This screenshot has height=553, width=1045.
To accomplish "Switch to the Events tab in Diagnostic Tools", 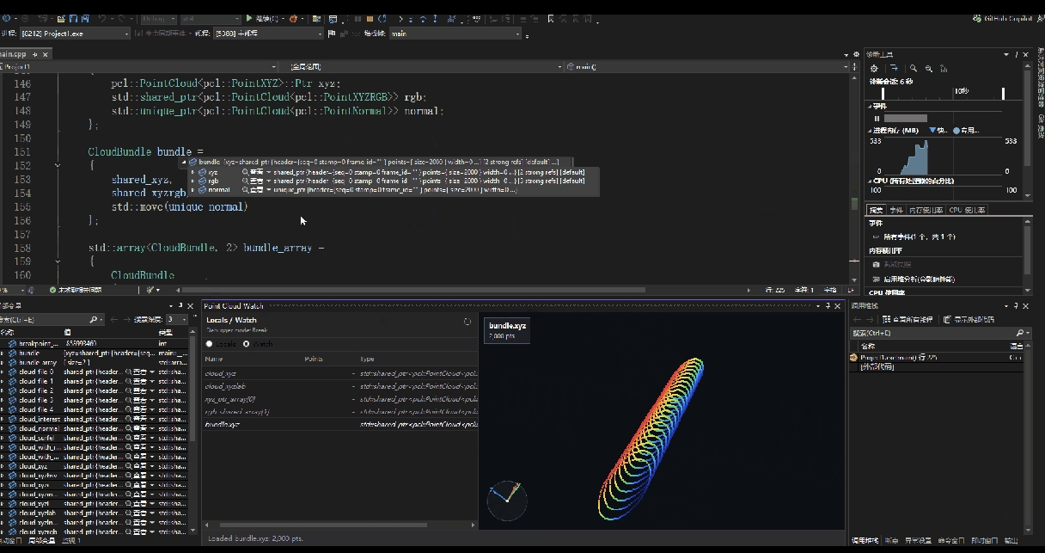I will coord(896,210).
